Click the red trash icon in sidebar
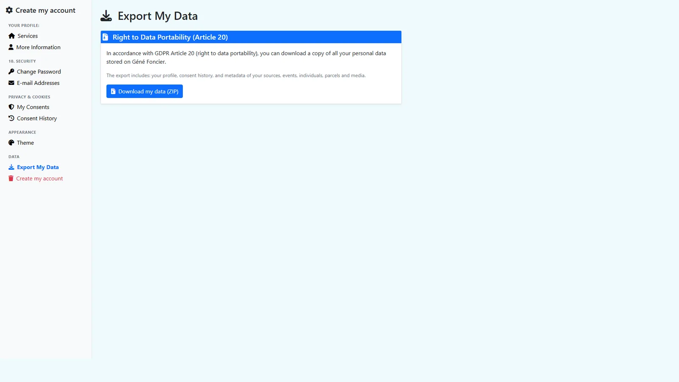 pyautogui.click(x=11, y=179)
